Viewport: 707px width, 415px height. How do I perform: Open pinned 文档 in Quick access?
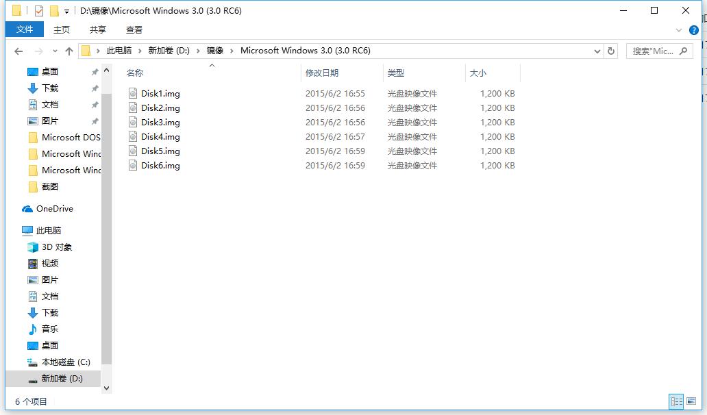[50, 105]
